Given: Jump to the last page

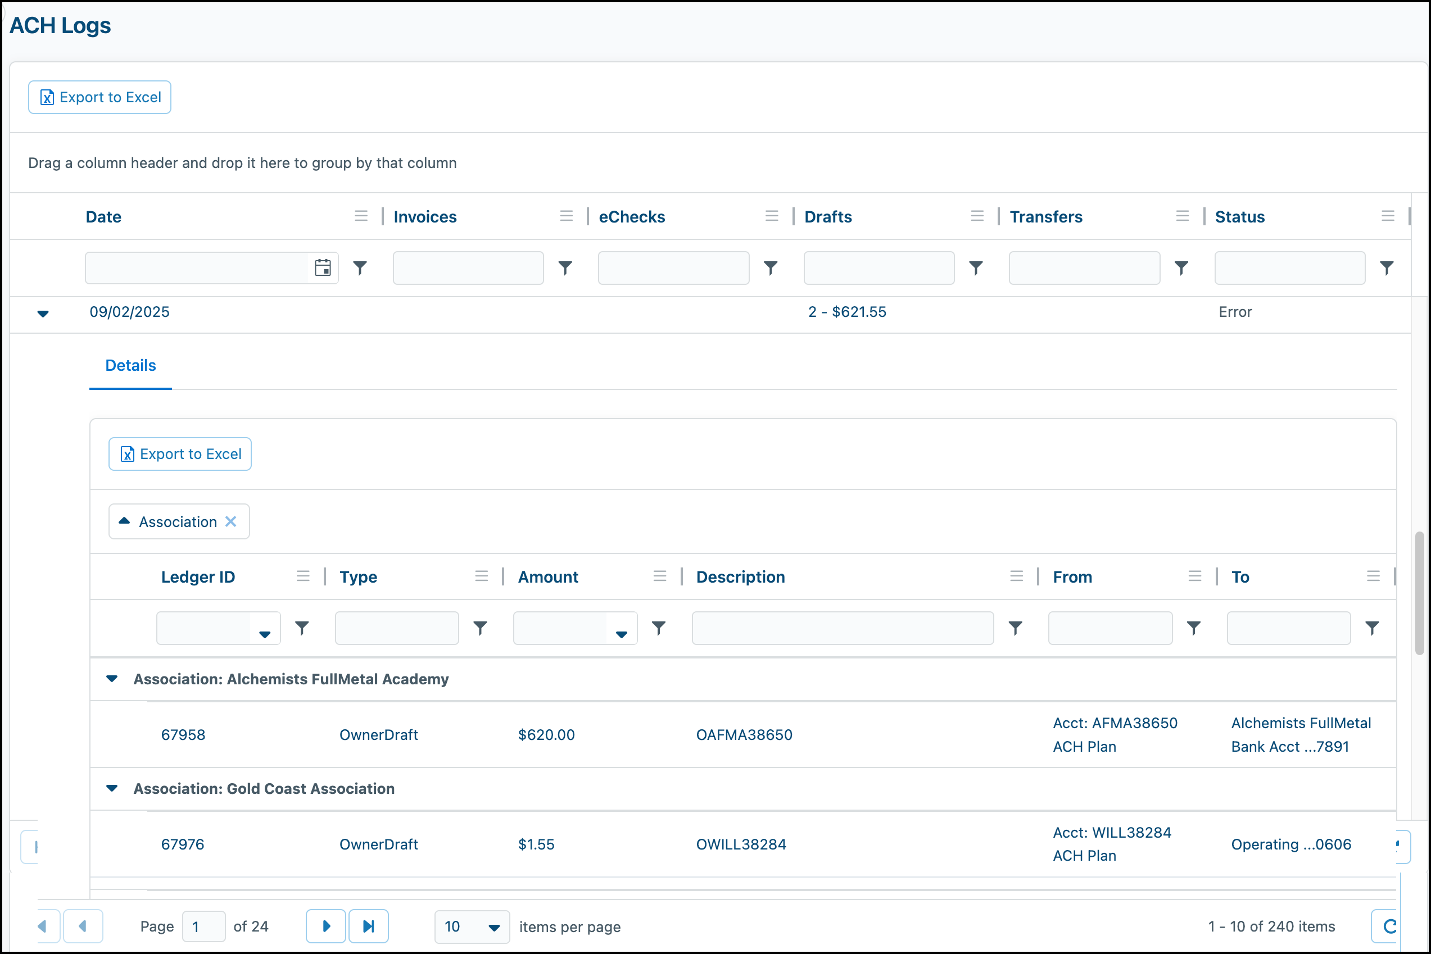Looking at the screenshot, I should point(368,926).
